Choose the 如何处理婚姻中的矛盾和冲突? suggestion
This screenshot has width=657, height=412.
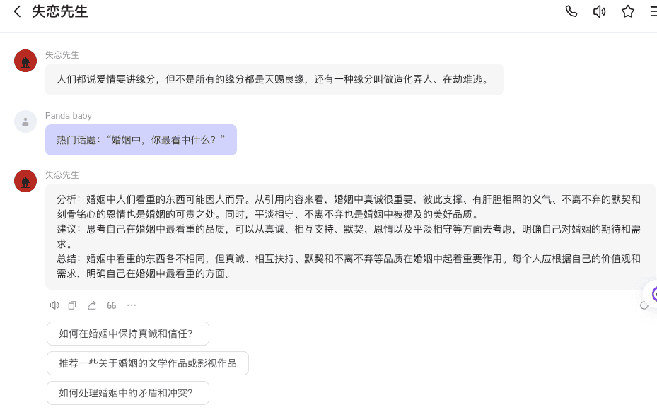pos(128,393)
